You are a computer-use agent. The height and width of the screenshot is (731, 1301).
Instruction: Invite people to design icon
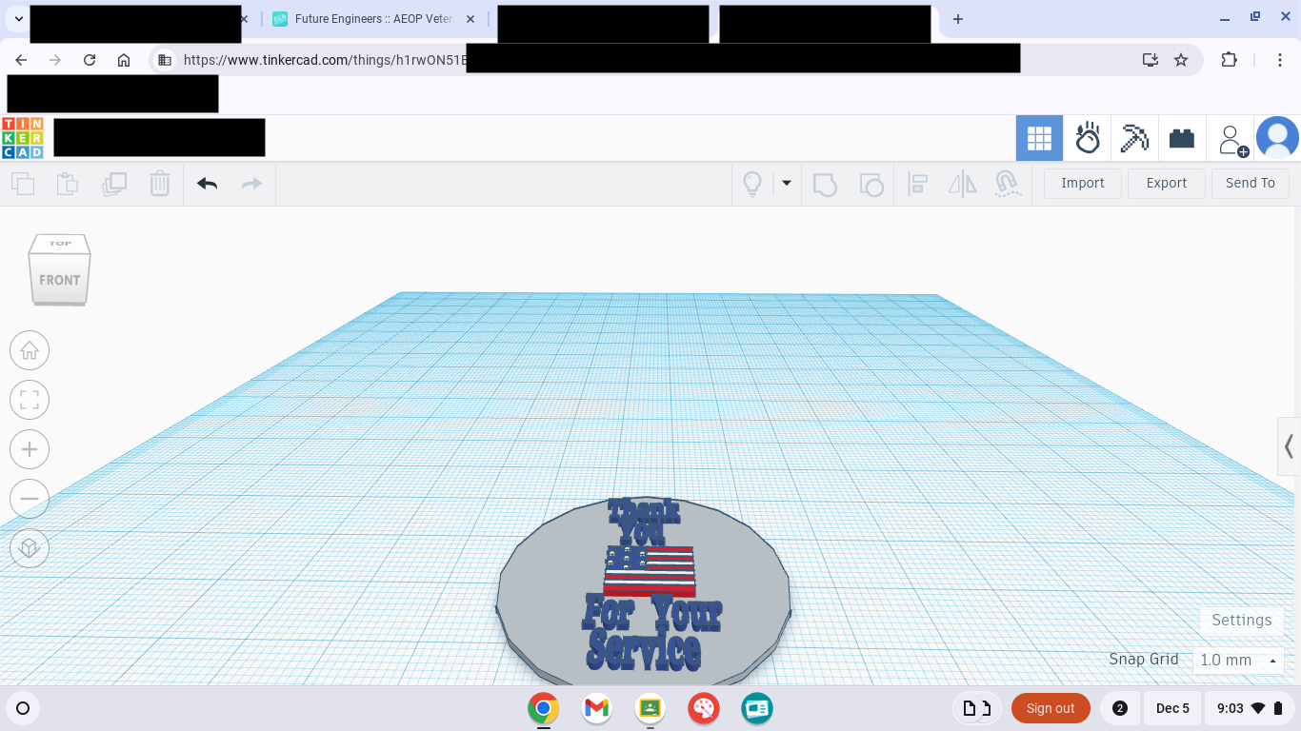(x=1233, y=139)
